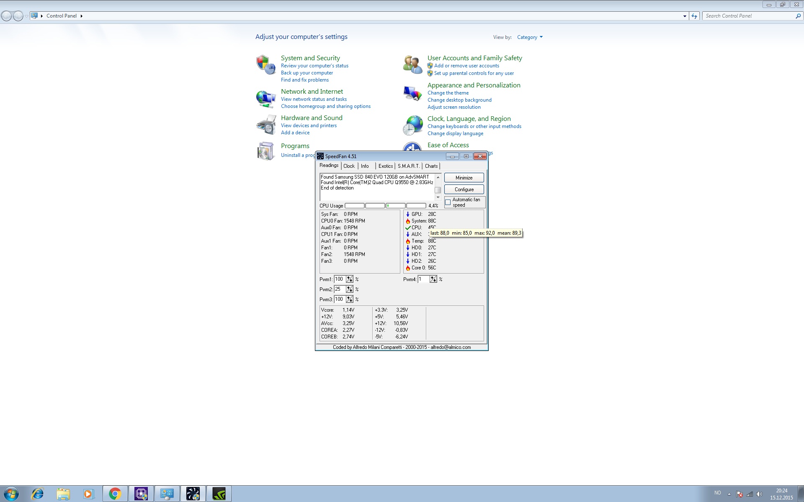Viewport: 804px width, 502px height.
Task: Switch to the Info tab
Action: point(365,166)
